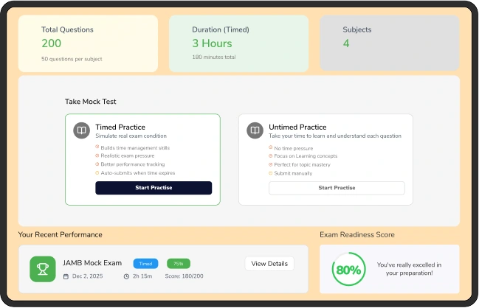Screen dimensions: 479x308
Task: Open the Total Questions summary card
Action: point(88,43)
